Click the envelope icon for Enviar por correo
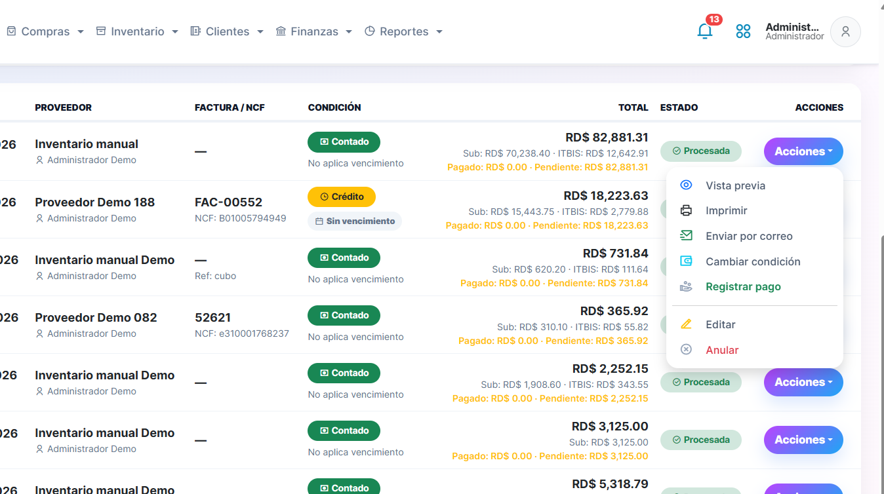 686,236
